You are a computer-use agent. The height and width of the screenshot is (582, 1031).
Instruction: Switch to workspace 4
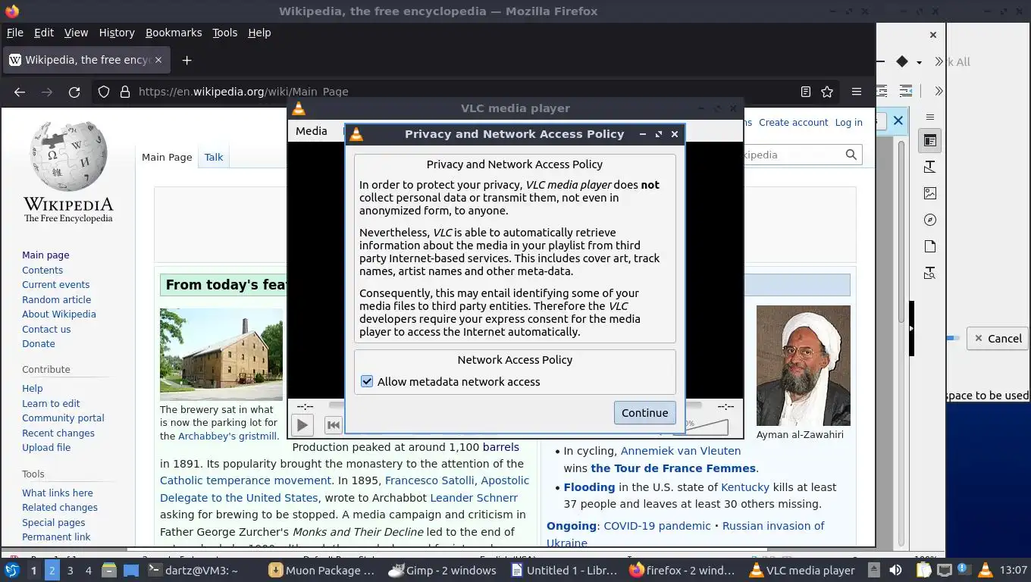tap(88, 570)
